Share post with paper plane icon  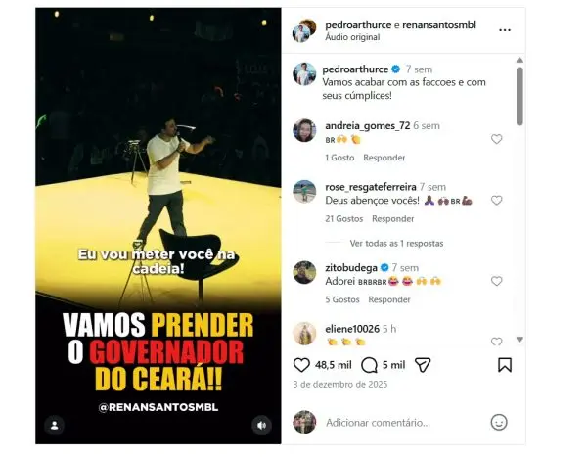tap(423, 365)
